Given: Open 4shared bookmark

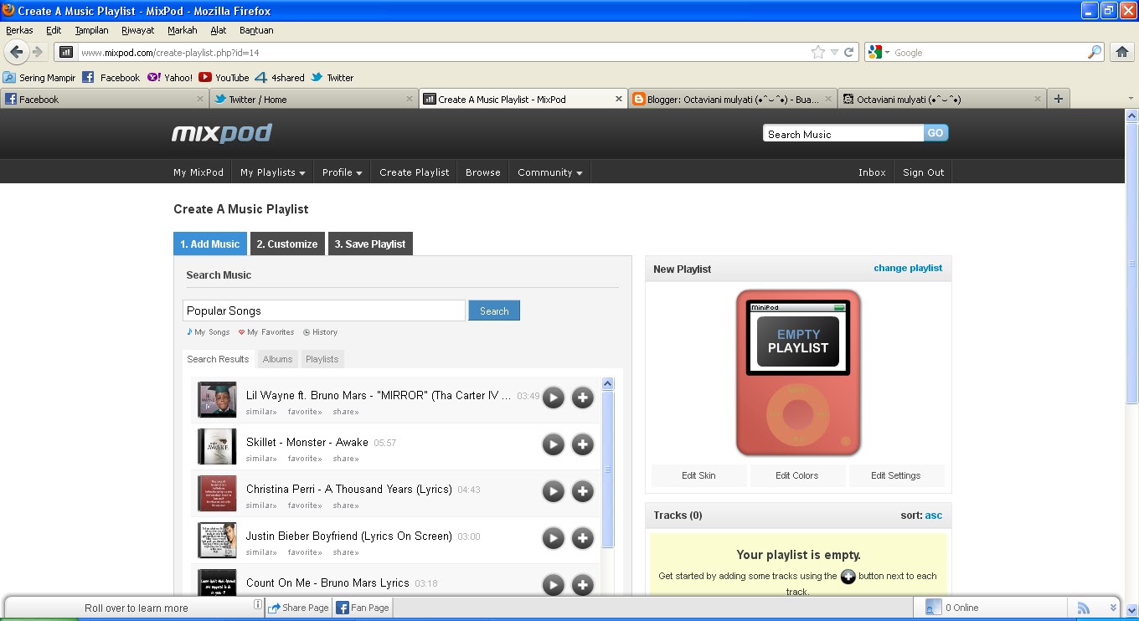Looking at the screenshot, I should (280, 78).
